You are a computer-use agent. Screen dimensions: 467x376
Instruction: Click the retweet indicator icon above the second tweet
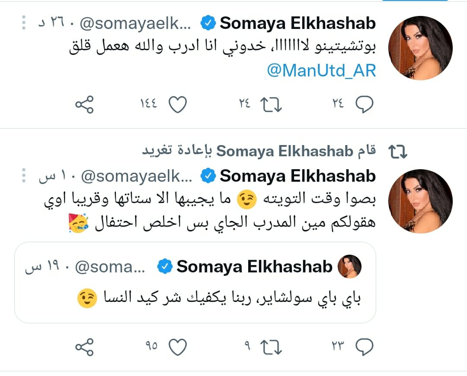[398, 152]
